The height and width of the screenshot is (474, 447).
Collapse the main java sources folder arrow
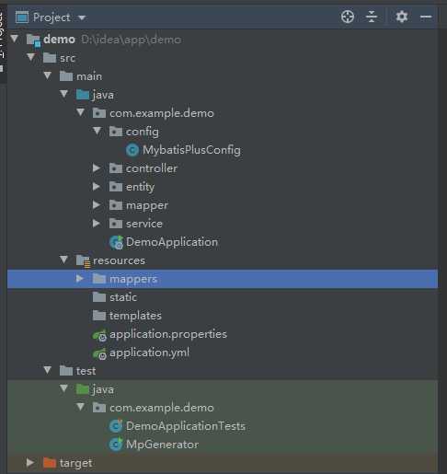[x=64, y=94]
